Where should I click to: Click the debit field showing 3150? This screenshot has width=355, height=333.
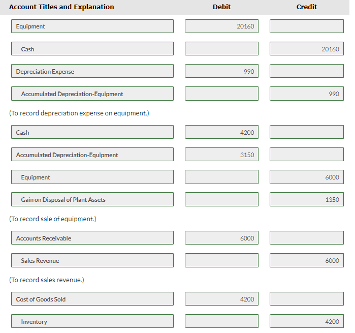(221, 155)
